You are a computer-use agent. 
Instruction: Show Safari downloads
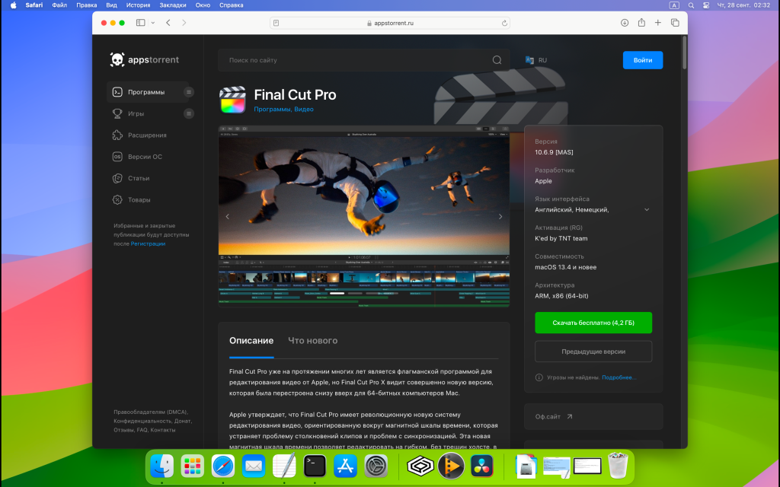[x=625, y=23]
